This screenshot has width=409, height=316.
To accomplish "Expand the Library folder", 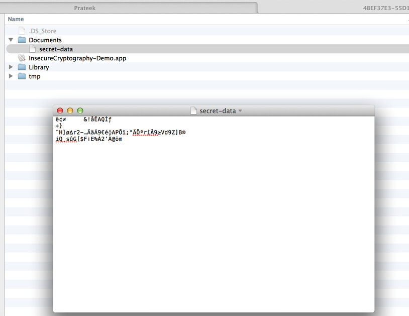I will point(11,67).
